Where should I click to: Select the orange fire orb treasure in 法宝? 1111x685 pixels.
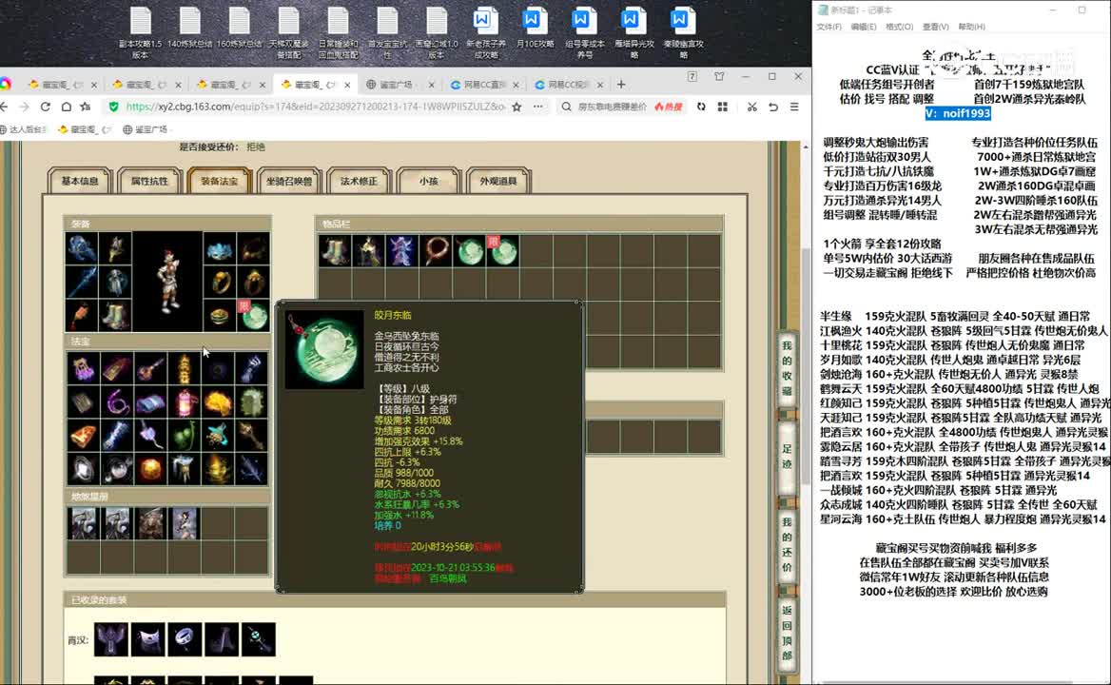pyautogui.click(x=150, y=469)
